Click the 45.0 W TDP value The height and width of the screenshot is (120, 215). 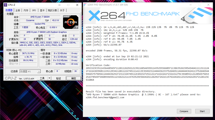55,20
